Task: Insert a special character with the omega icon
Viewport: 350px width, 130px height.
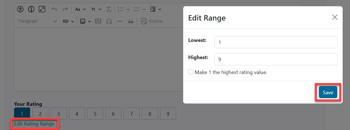Action: point(109,21)
